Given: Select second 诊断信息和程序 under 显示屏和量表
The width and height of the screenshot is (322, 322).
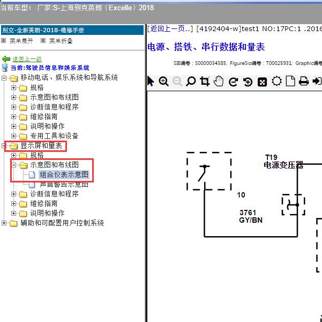Looking at the screenshot, I should point(54,194).
